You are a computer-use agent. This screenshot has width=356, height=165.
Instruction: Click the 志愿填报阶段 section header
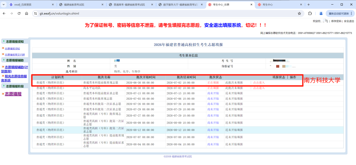coord(15,86)
